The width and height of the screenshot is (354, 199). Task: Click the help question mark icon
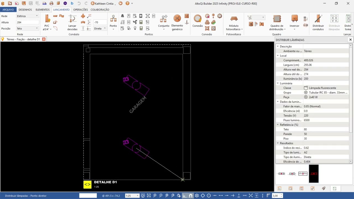[x=127, y=3]
